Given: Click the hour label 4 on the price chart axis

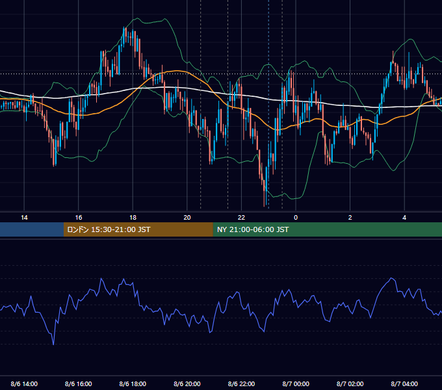Looking at the screenshot, I should coord(404,218).
